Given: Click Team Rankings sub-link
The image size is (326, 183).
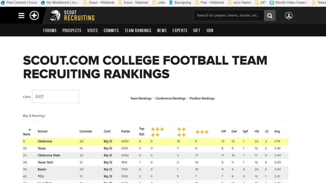Looking at the screenshot, I should click(x=141, y=98).
